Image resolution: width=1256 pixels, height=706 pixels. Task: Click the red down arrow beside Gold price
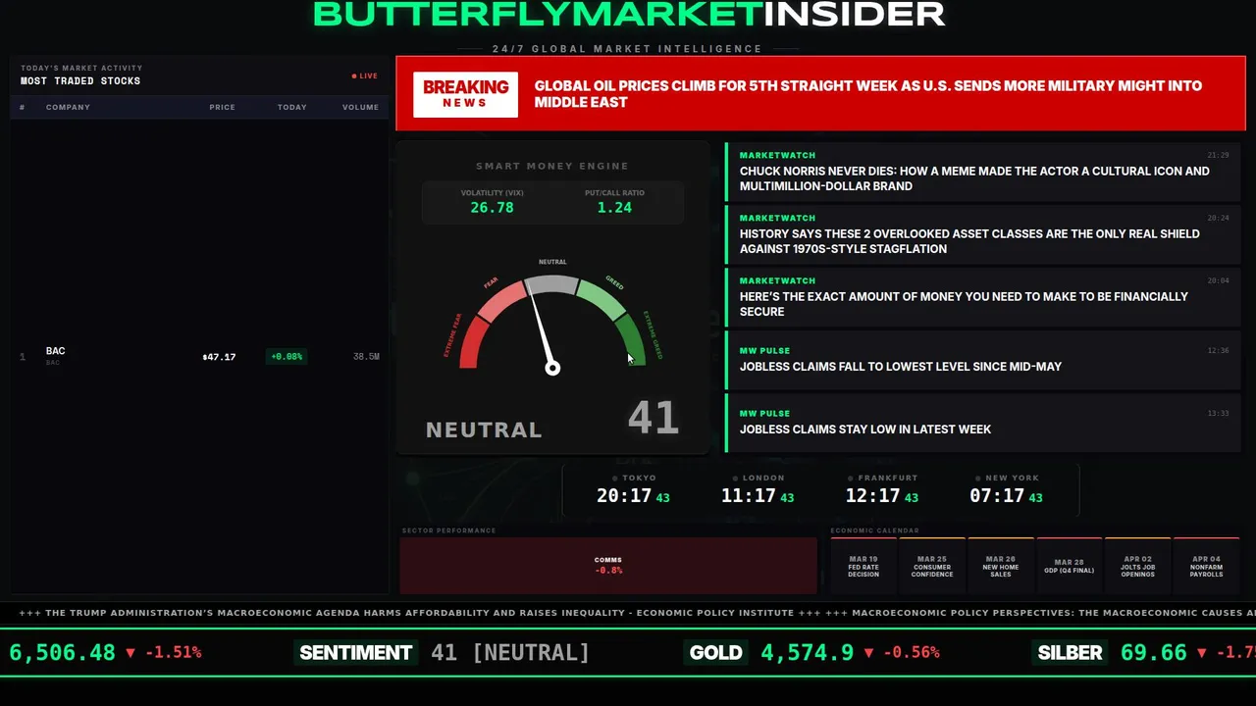(868, 653)
